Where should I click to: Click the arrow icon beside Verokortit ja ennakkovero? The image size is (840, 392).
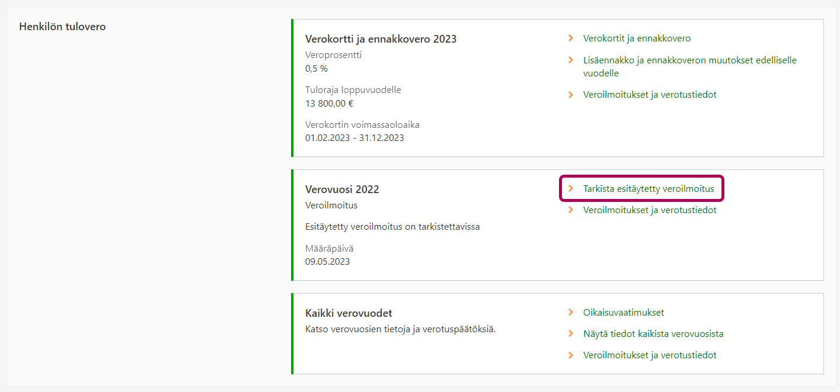click(570, 38)
